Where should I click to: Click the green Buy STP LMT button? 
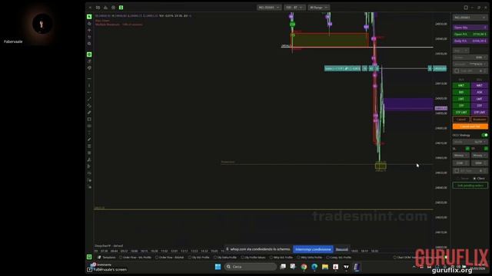click(461, 112)
